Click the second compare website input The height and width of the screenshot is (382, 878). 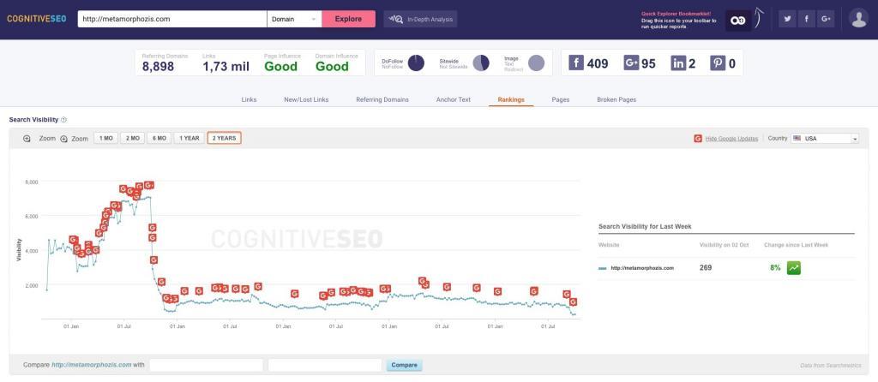click(325, 365)
